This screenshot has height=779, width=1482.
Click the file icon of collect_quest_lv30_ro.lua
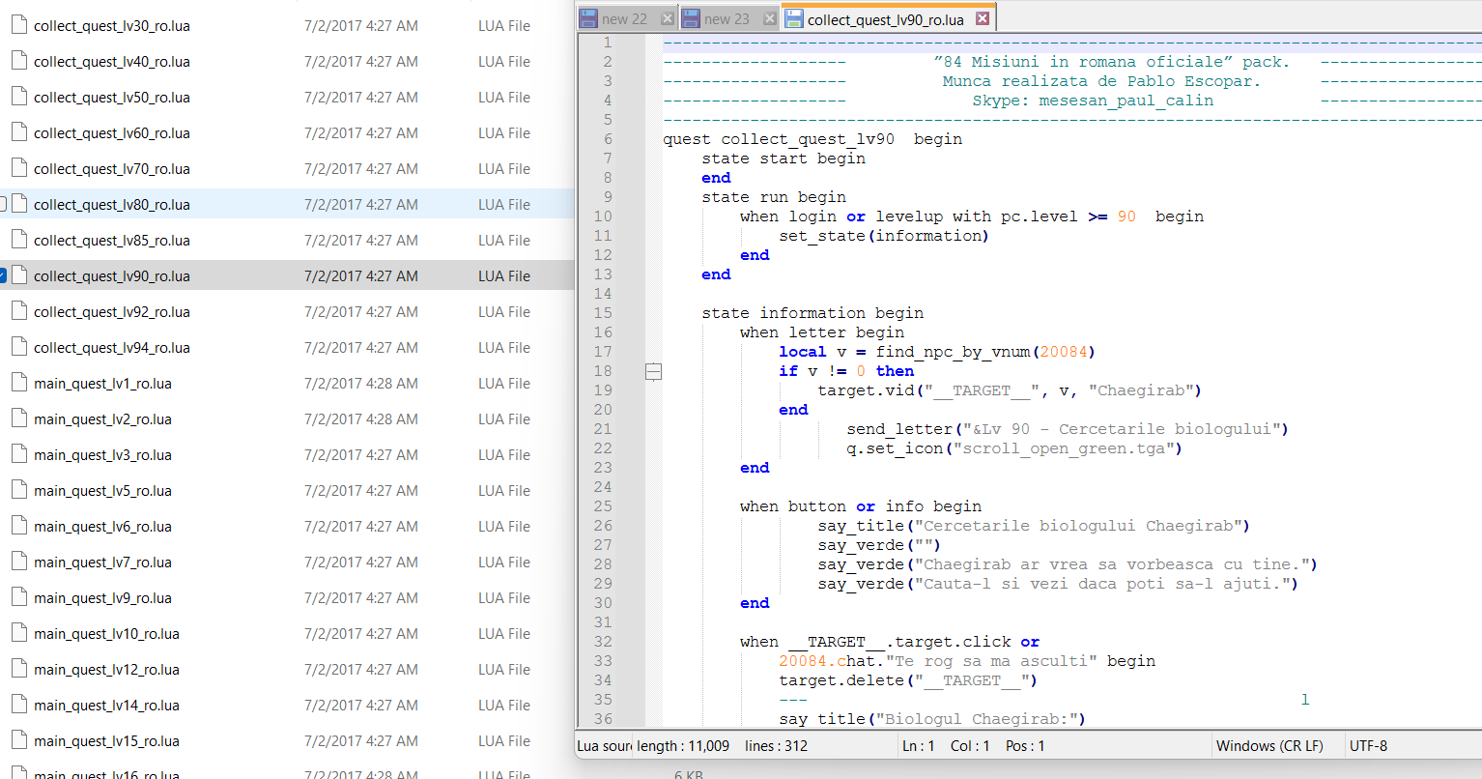pyautogui.click(x=18, y=26)
